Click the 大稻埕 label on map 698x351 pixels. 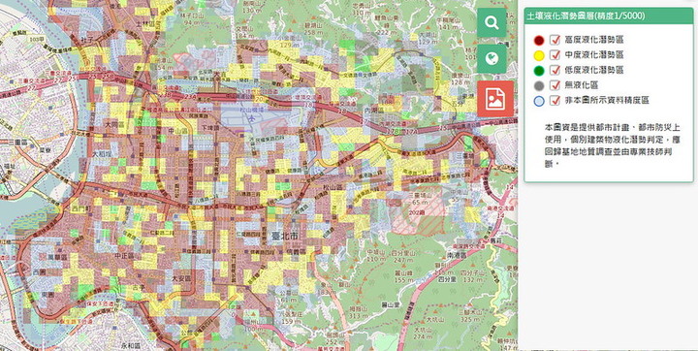pos(102,153)
